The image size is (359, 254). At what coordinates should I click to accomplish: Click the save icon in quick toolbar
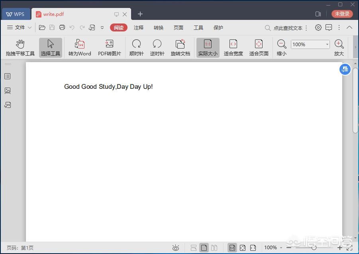52,27
